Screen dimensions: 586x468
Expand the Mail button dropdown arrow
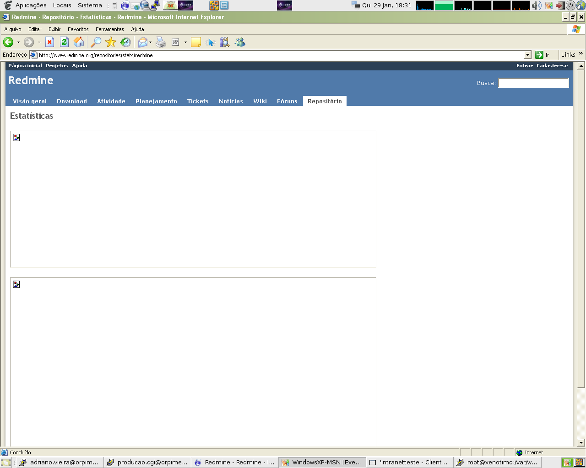point(150,42)
